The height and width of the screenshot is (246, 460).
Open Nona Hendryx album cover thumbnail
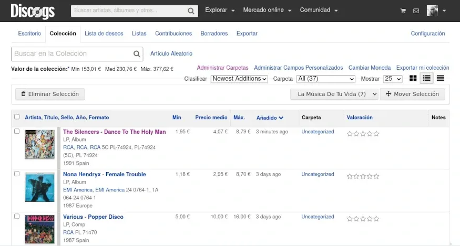pyautogui.click(x=39, y=187)
